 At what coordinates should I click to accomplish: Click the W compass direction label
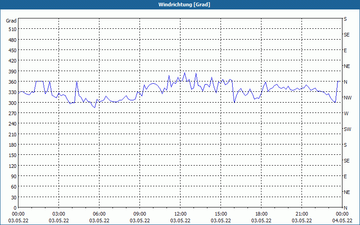(346, 113)
